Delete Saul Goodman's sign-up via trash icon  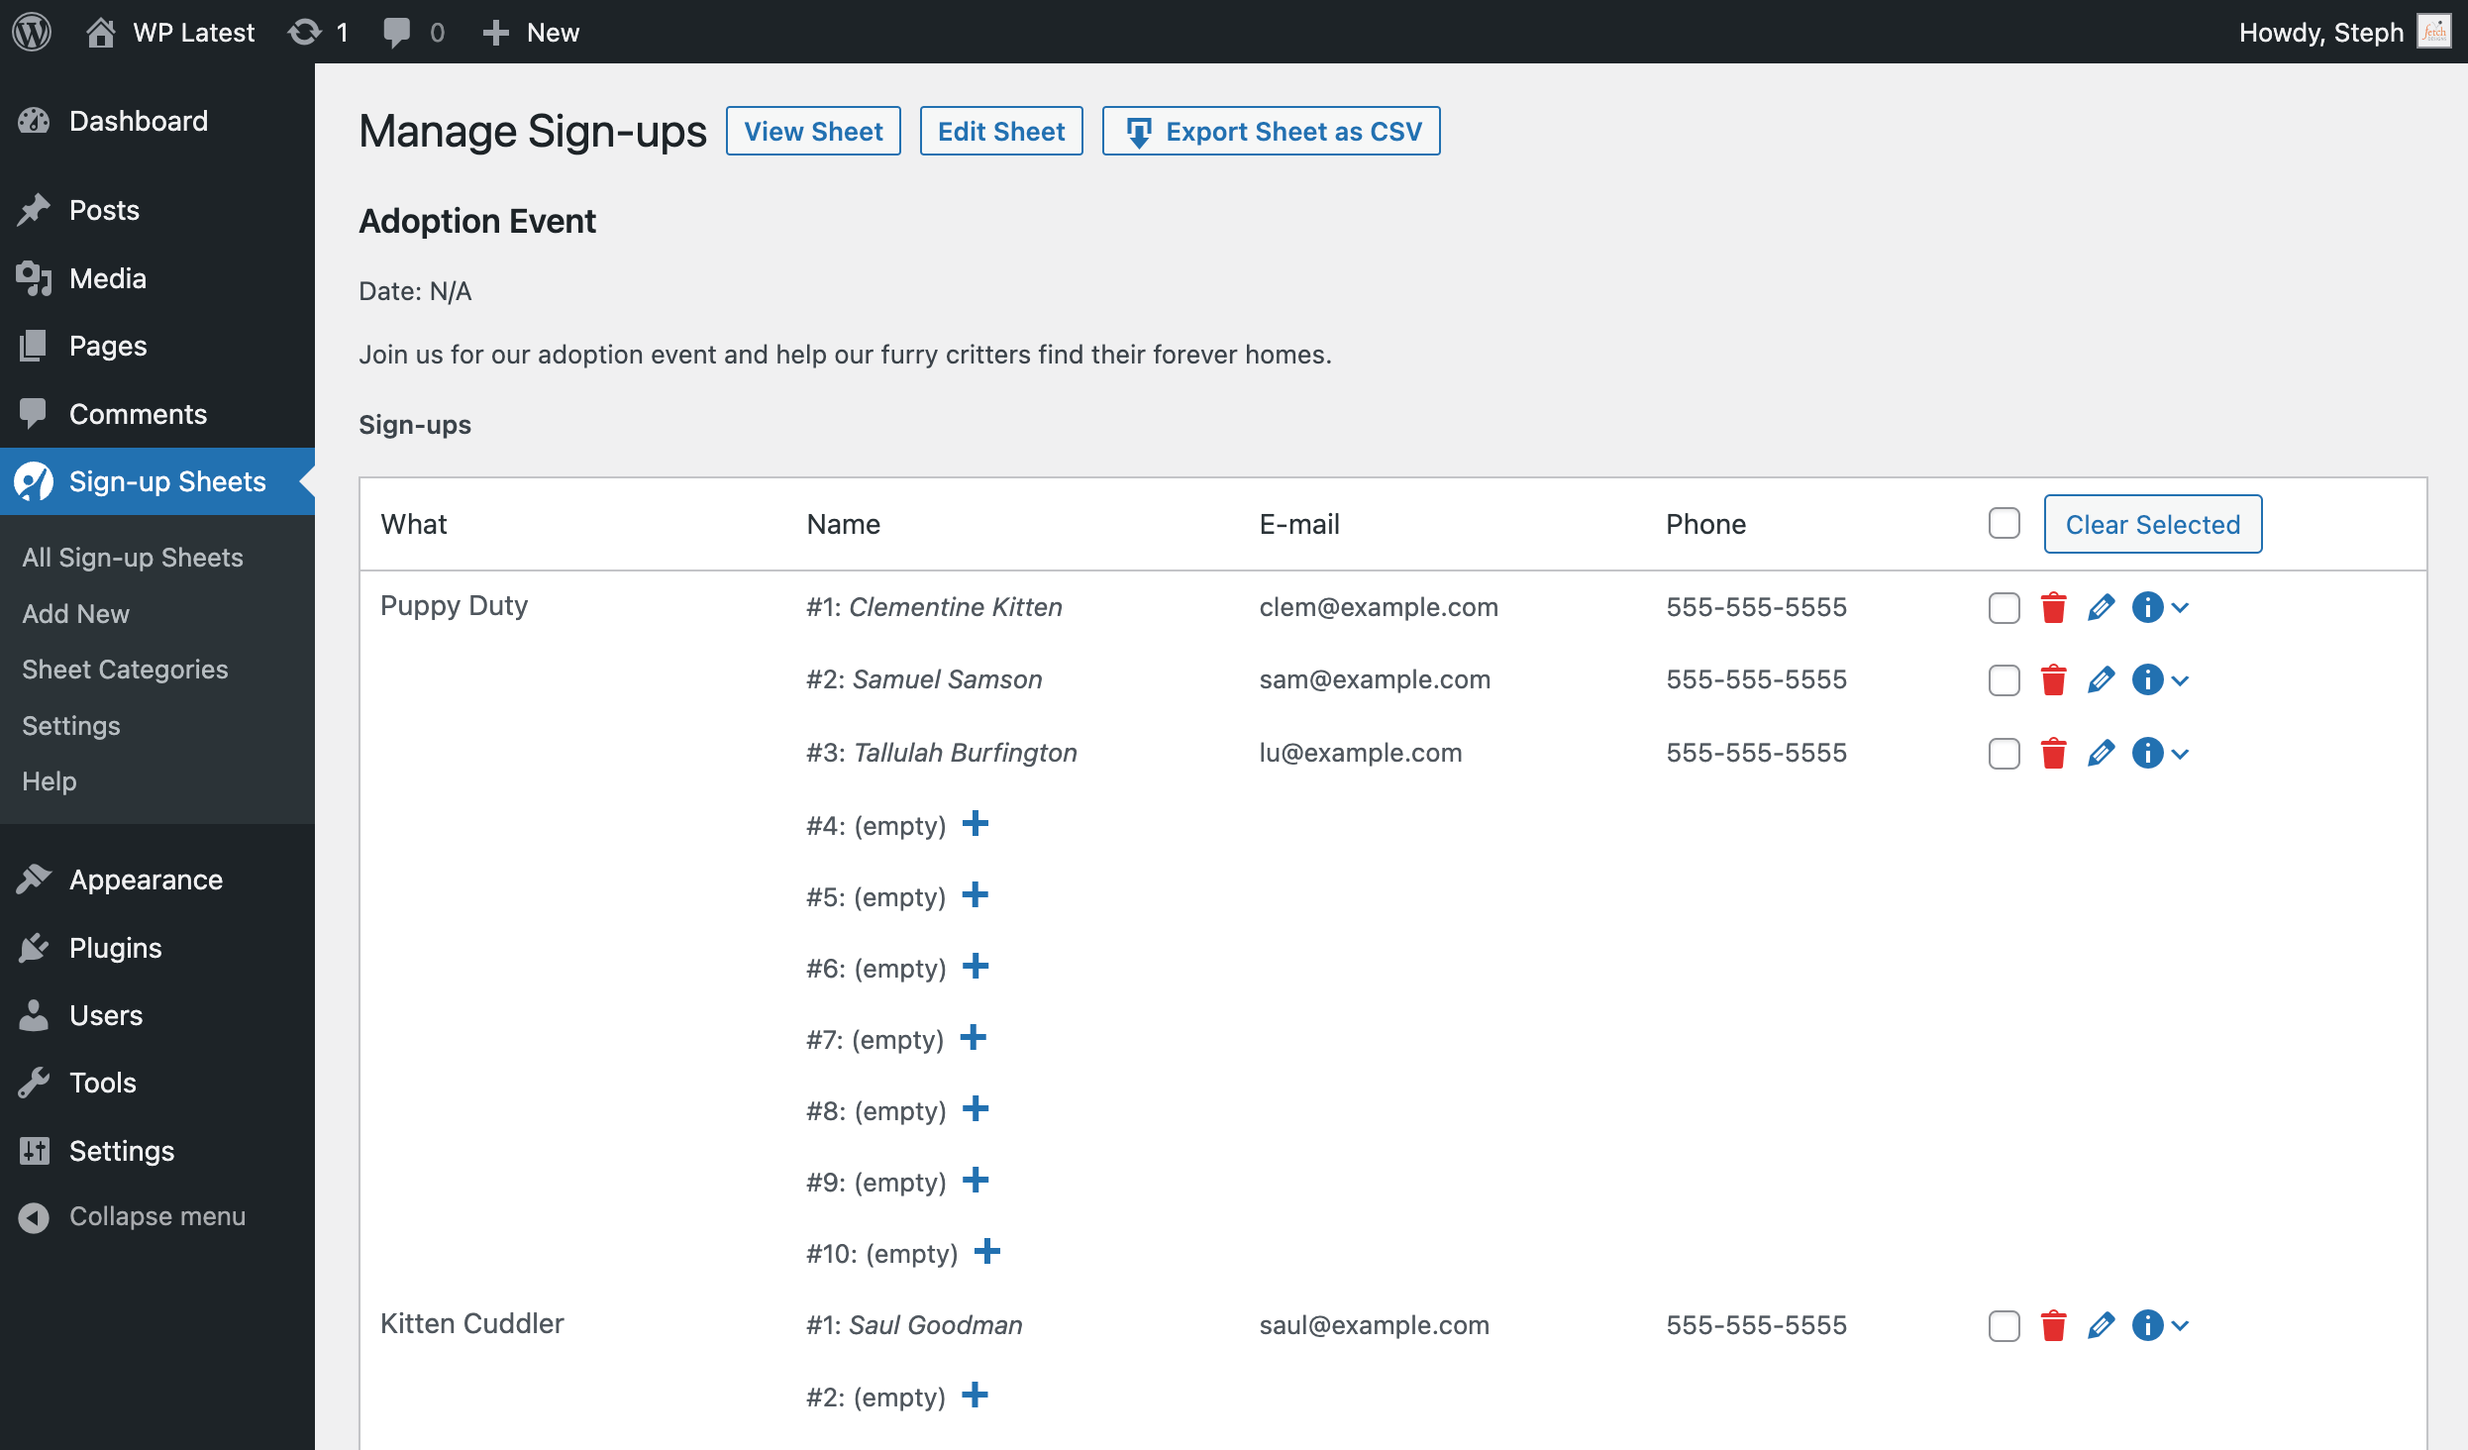(x=2053, y=1325)
